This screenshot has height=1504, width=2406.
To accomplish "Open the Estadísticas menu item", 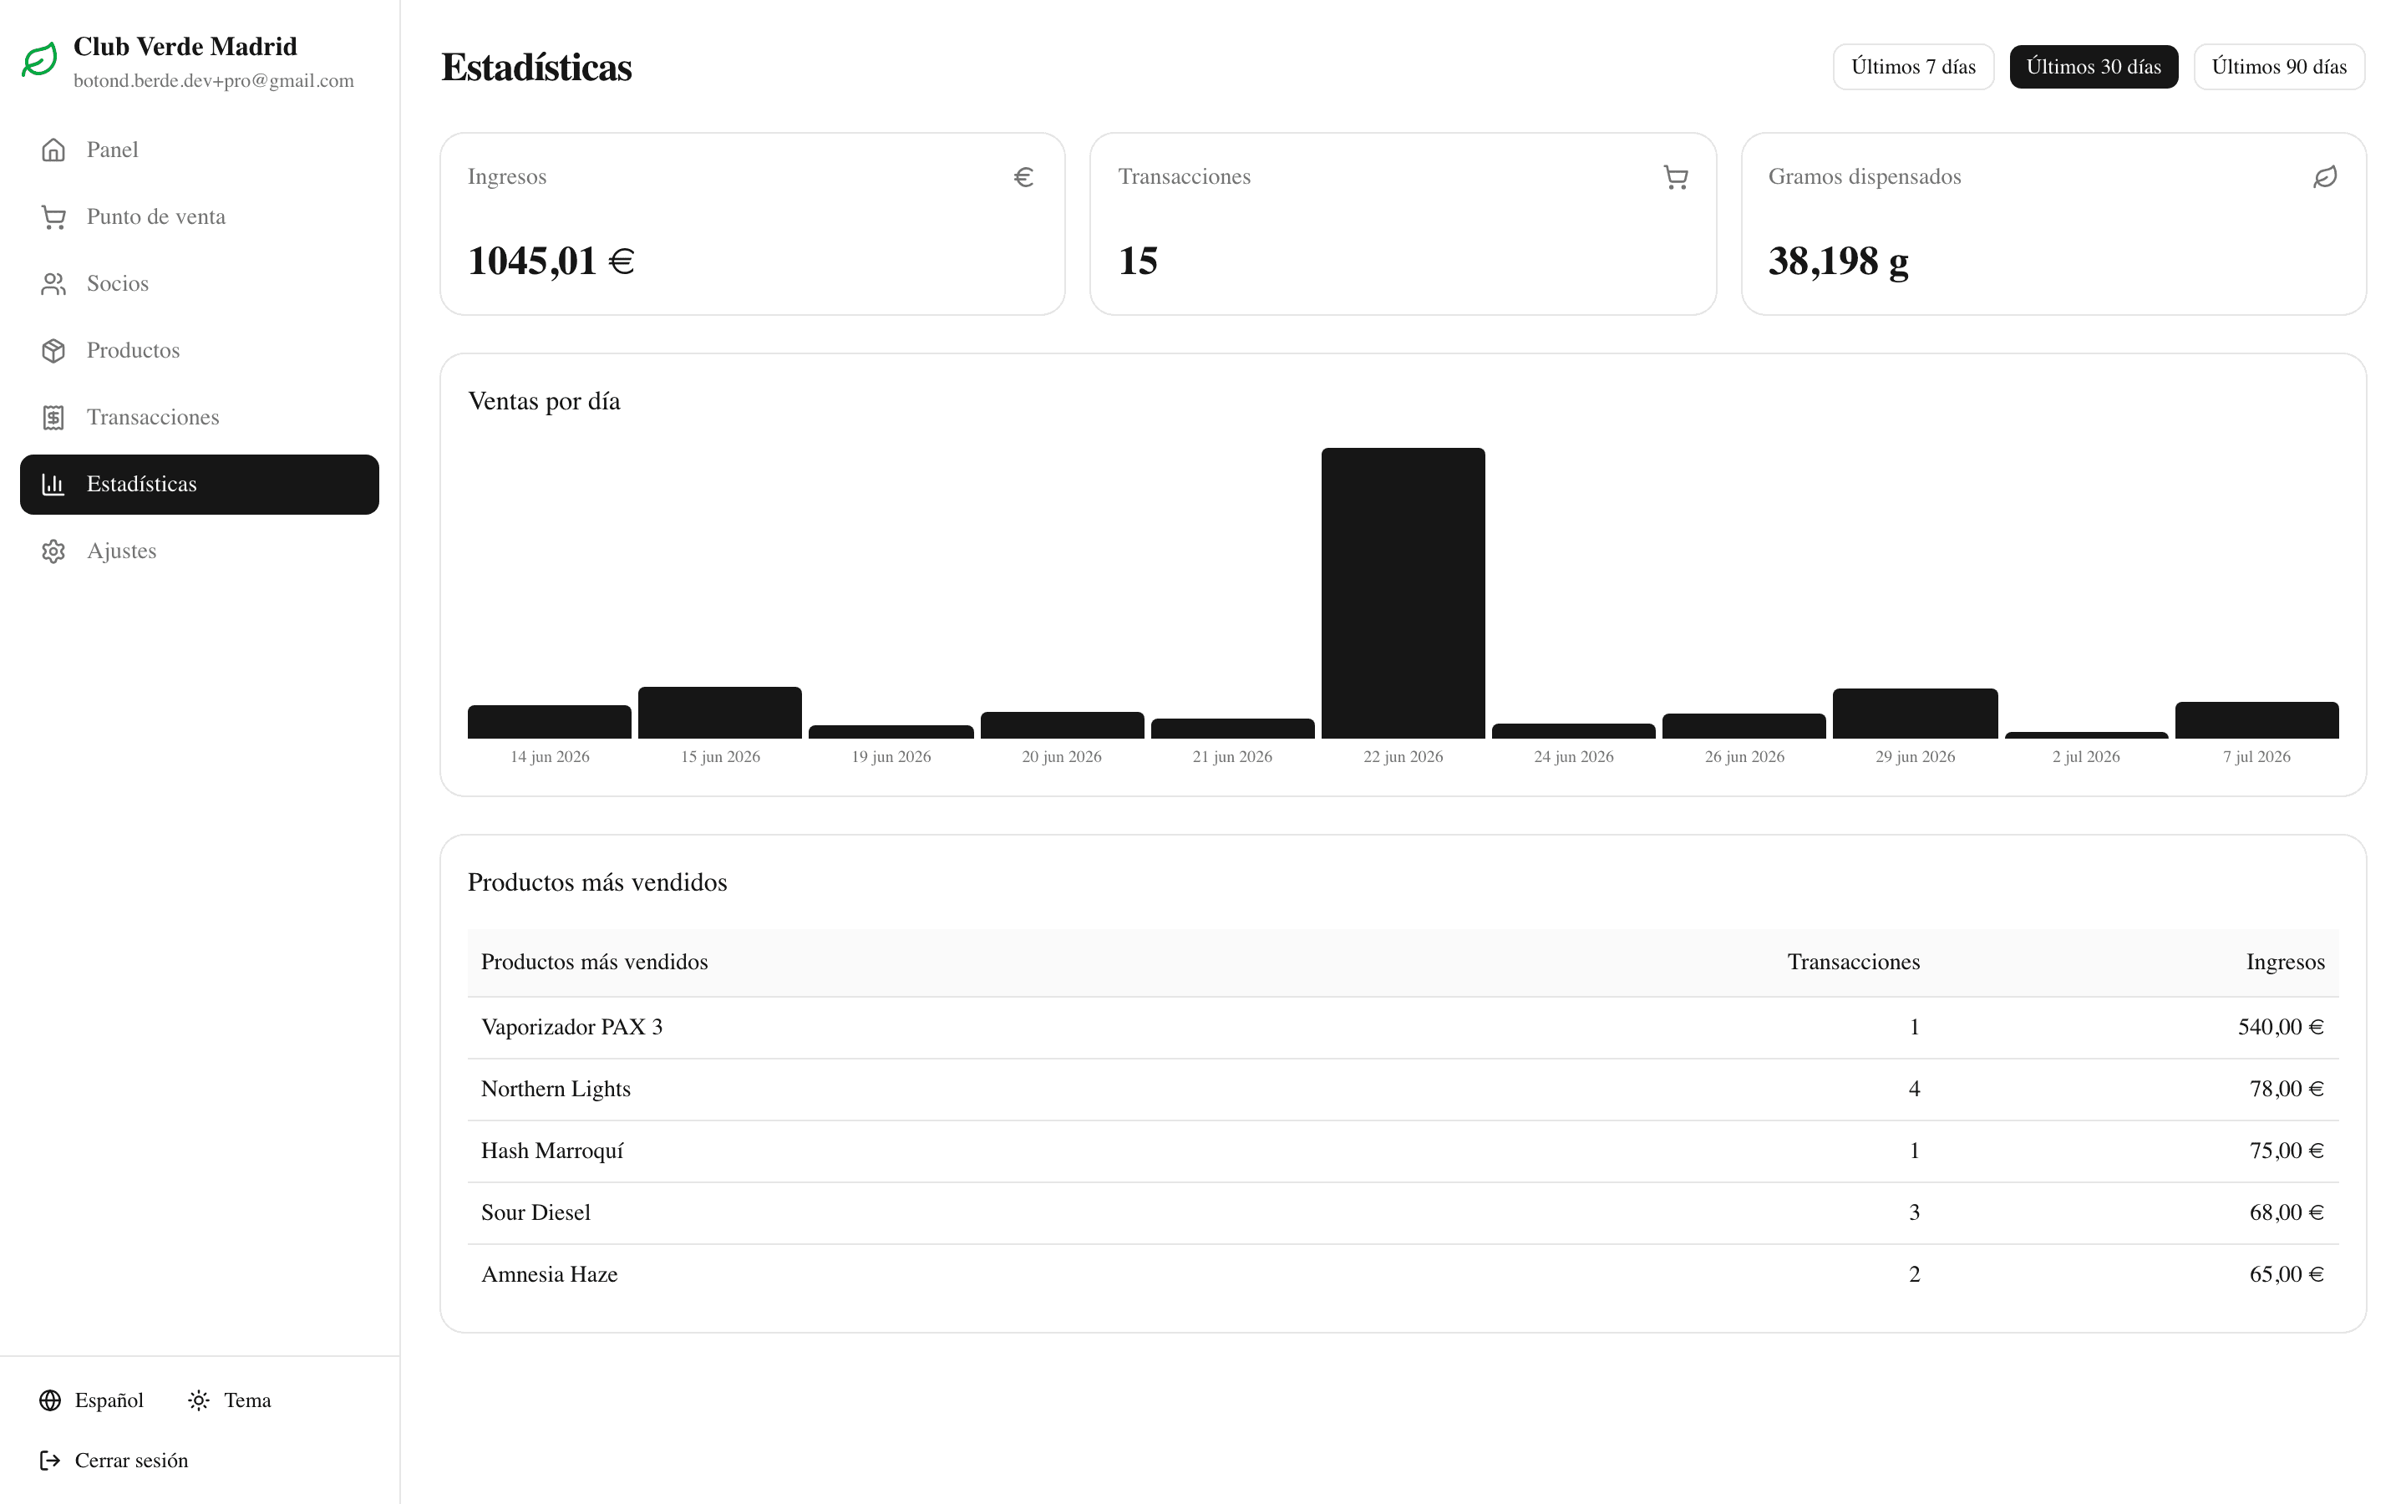I will click(199, 485).
